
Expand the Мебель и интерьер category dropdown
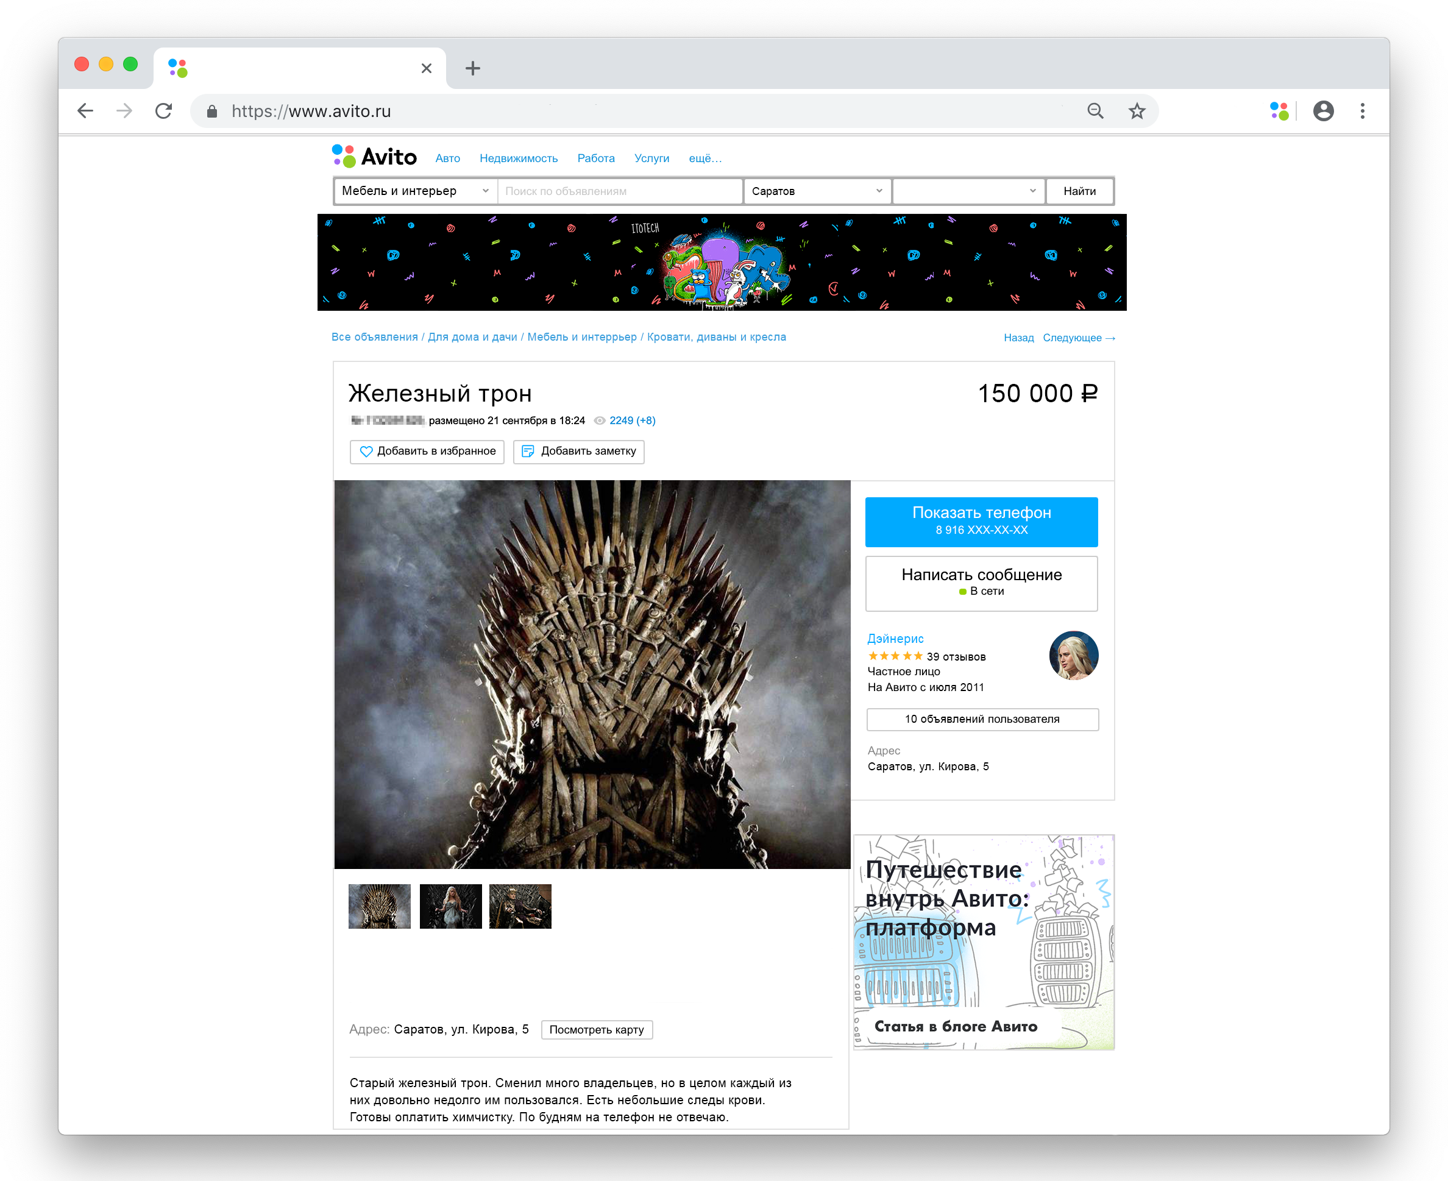(x=416, y=191)
